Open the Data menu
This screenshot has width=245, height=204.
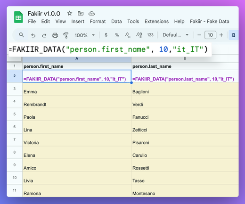(116, 21)
